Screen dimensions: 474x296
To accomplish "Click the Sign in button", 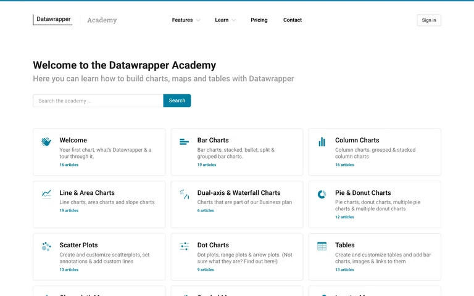I will point(429,20).
